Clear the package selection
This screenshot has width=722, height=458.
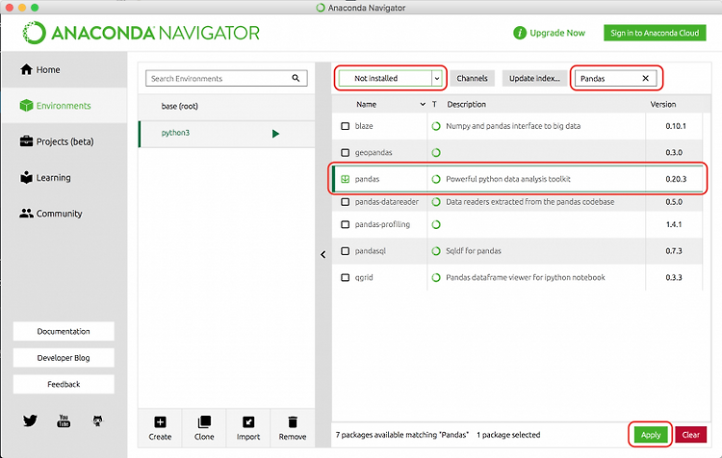click(690, 435)
